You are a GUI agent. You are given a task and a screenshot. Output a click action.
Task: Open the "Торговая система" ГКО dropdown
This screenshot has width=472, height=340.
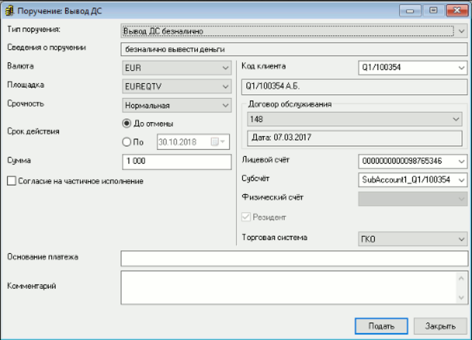(462, 239)
